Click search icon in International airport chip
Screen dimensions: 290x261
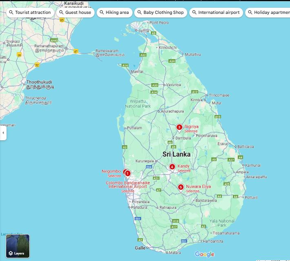point(194,13)
